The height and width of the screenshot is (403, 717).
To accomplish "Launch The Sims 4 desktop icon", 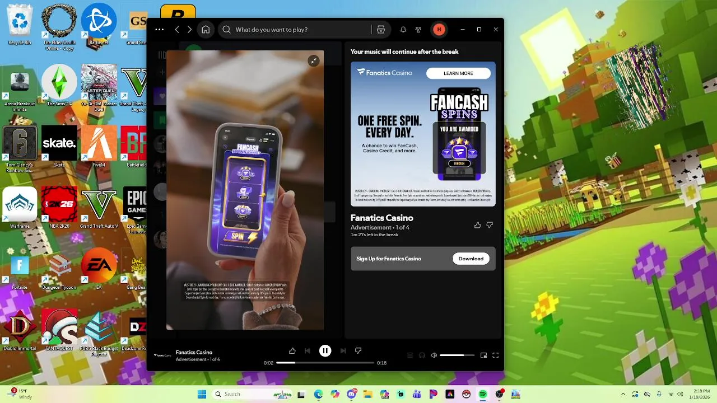I will [x=59, y=86].
